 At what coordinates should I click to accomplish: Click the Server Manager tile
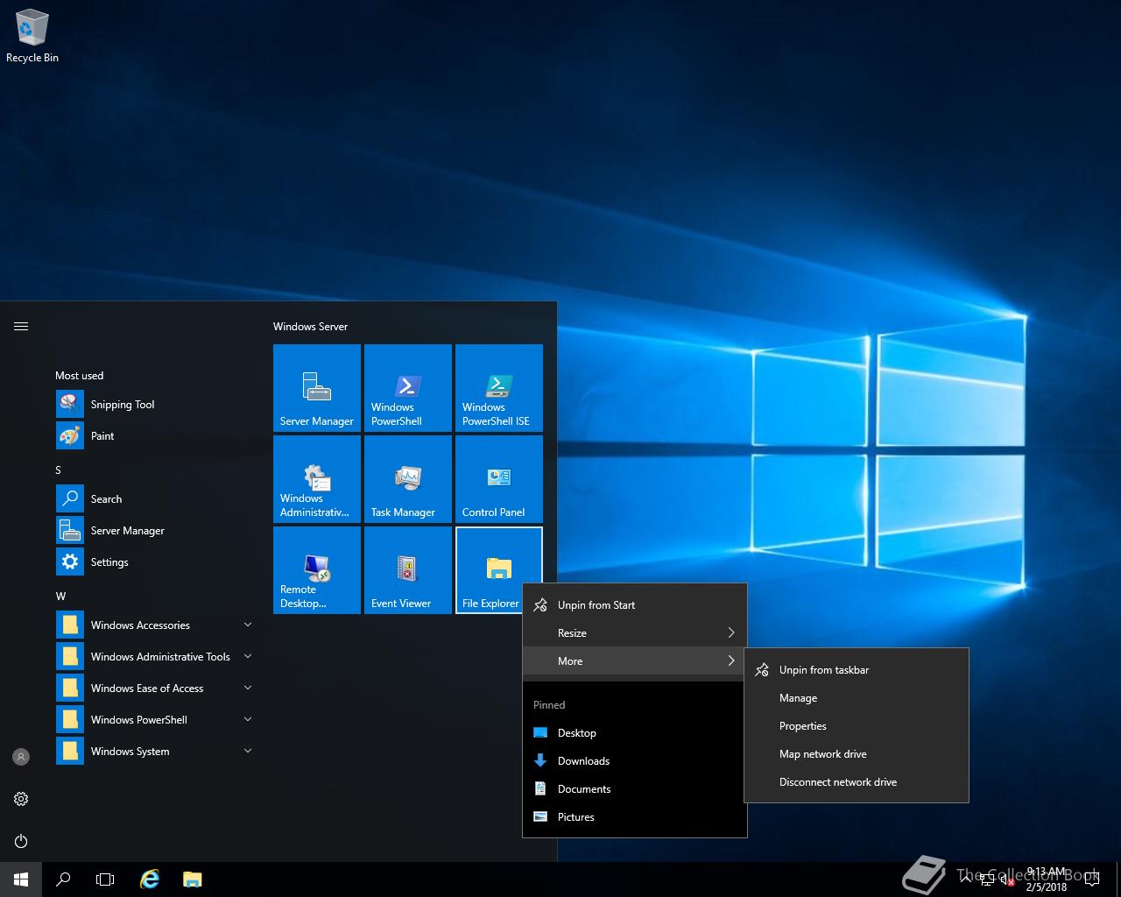point(317,388)
